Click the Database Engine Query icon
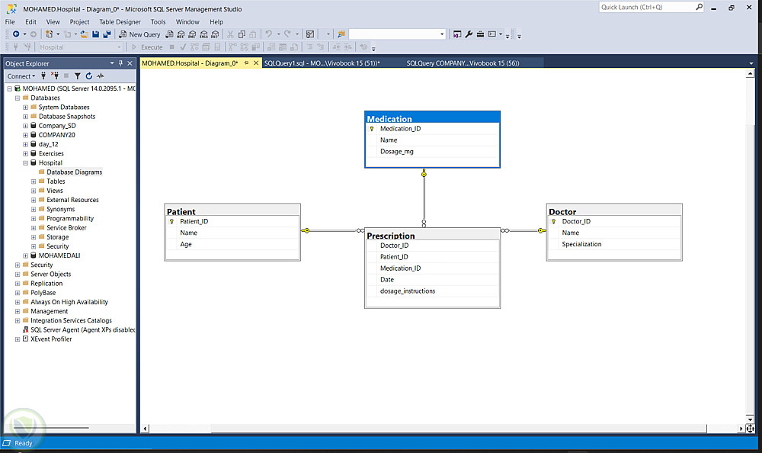Viewport: 762px width, 453px height. point(169,34)
